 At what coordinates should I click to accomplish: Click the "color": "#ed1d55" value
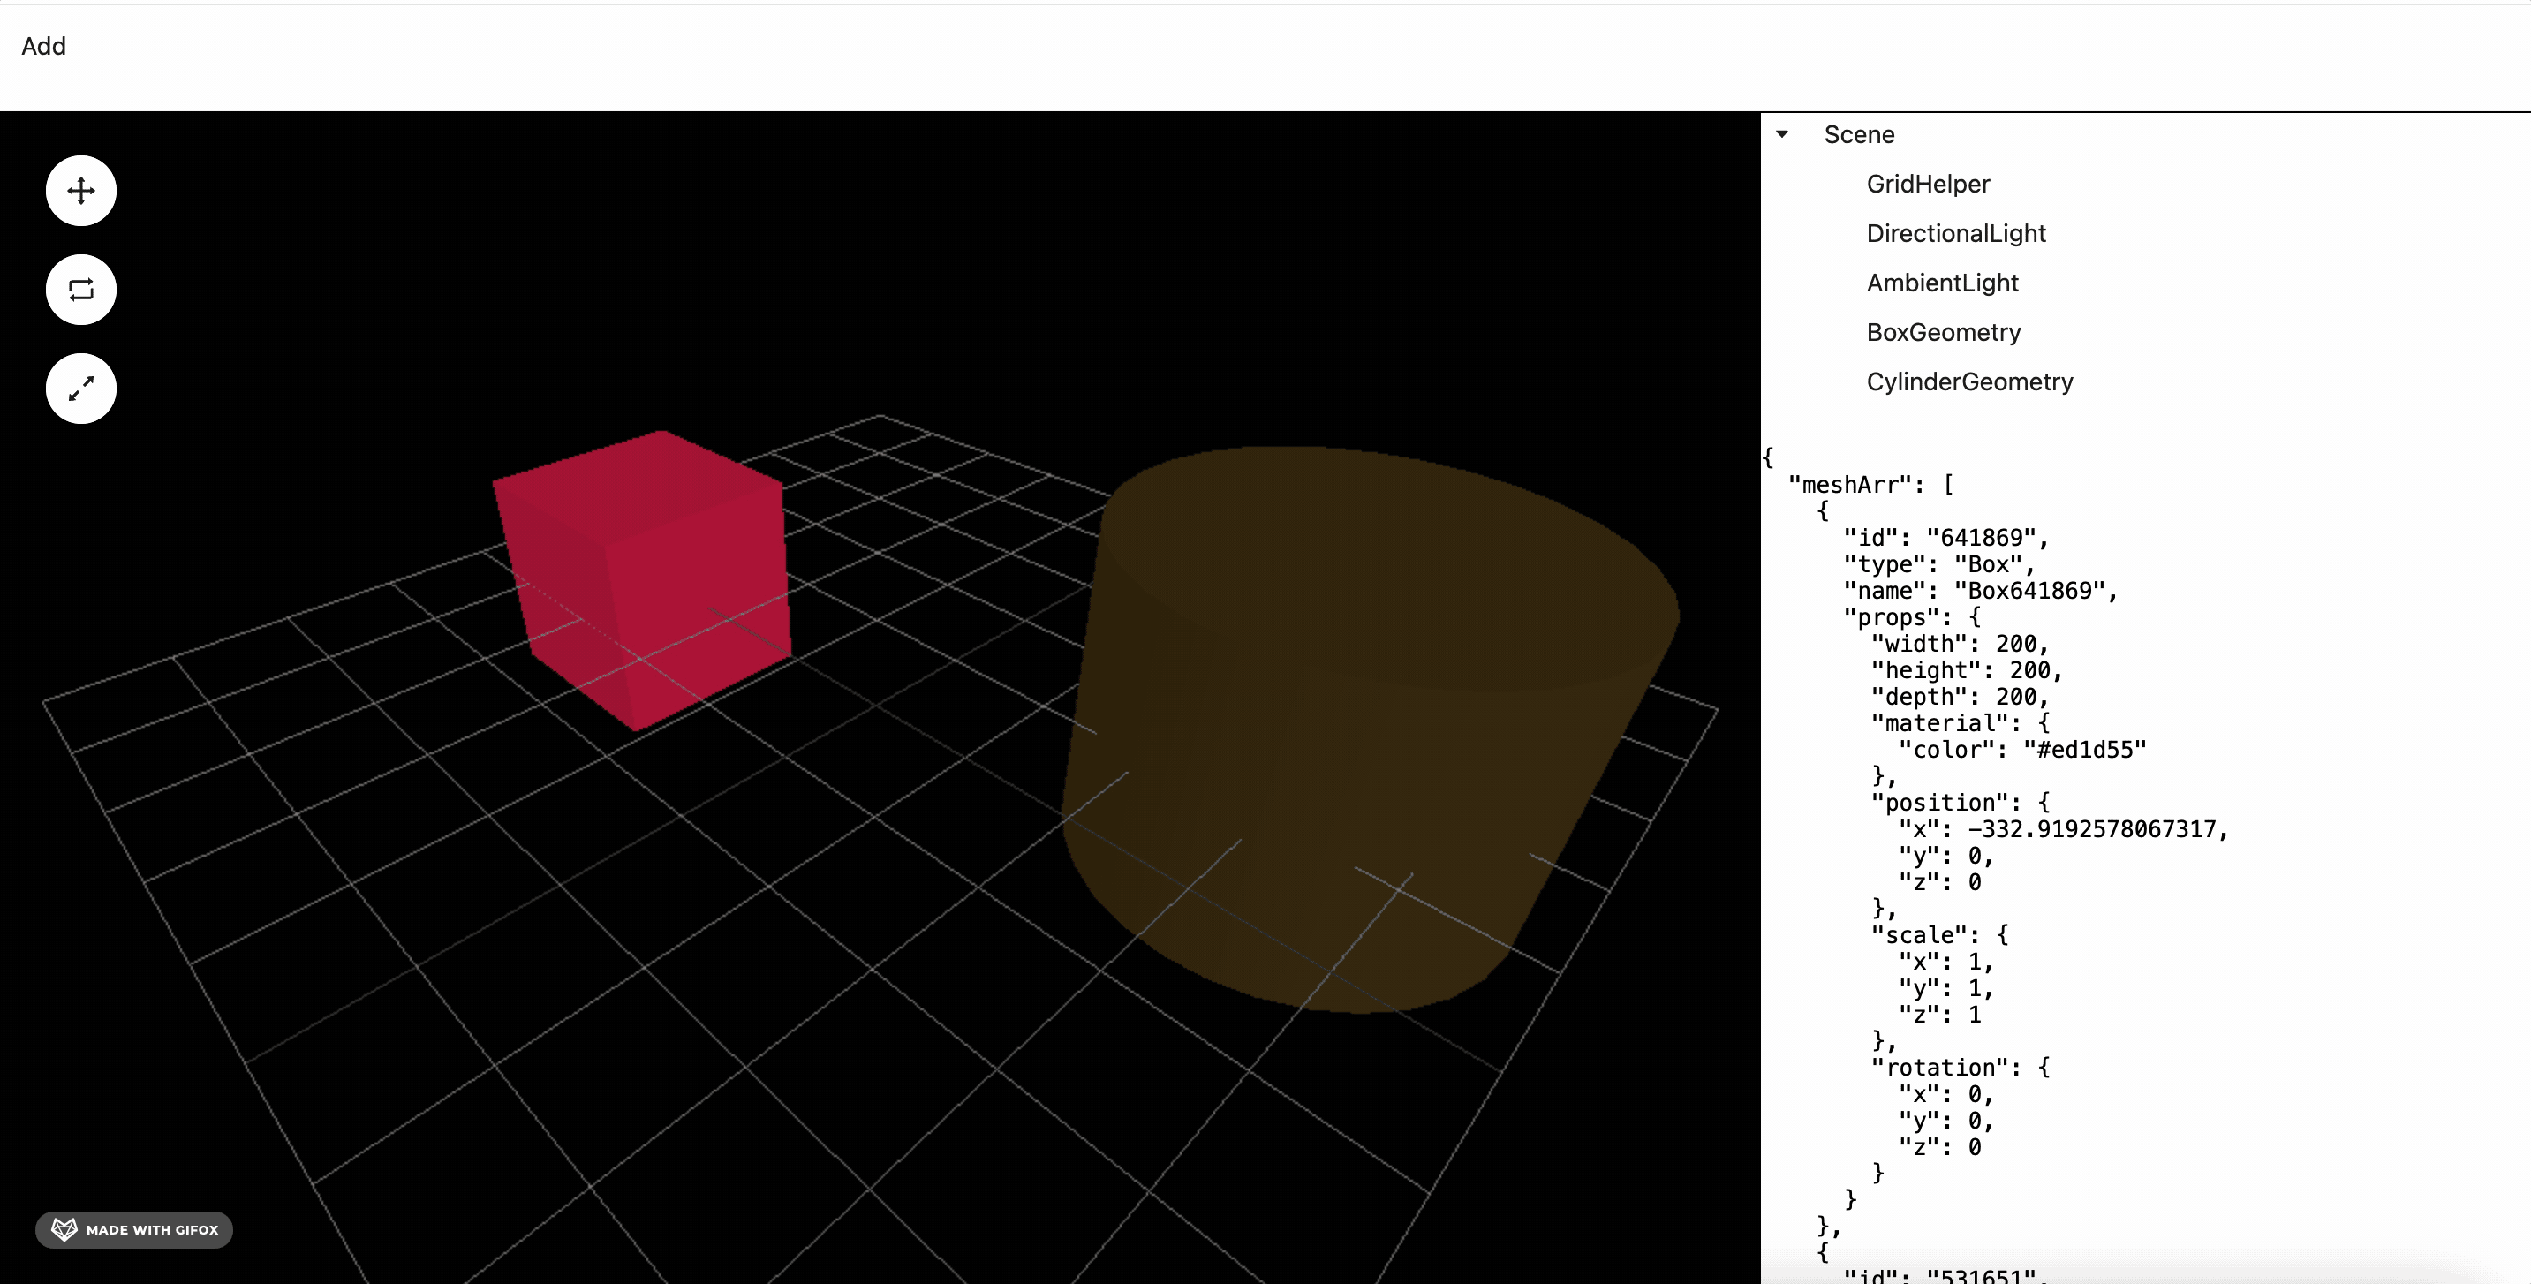click(x=2085, y=750)
